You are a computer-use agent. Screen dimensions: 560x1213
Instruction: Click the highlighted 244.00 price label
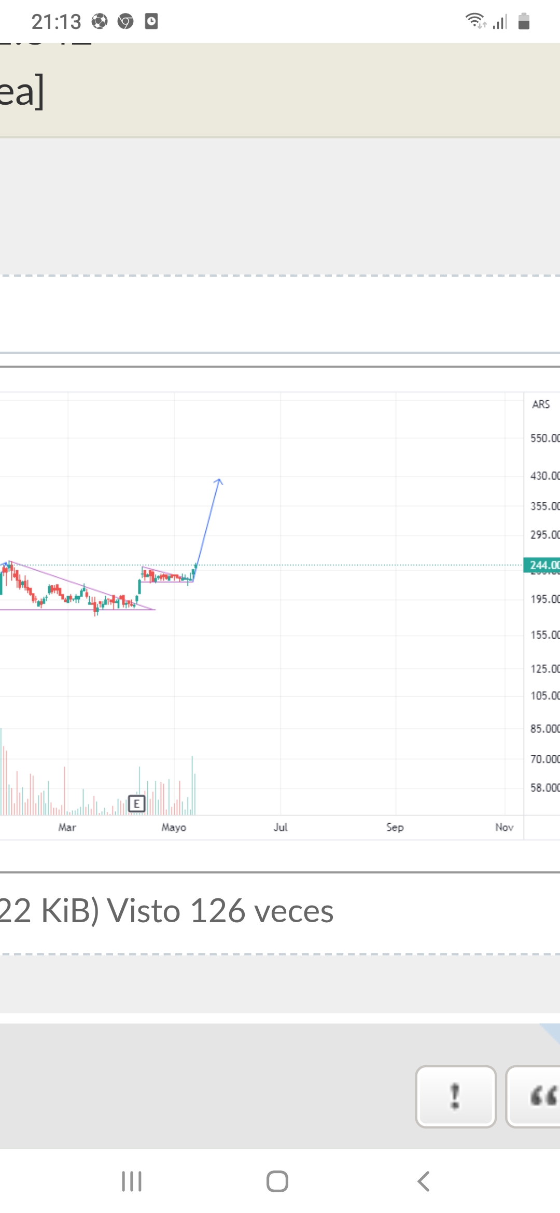point(542,565)
